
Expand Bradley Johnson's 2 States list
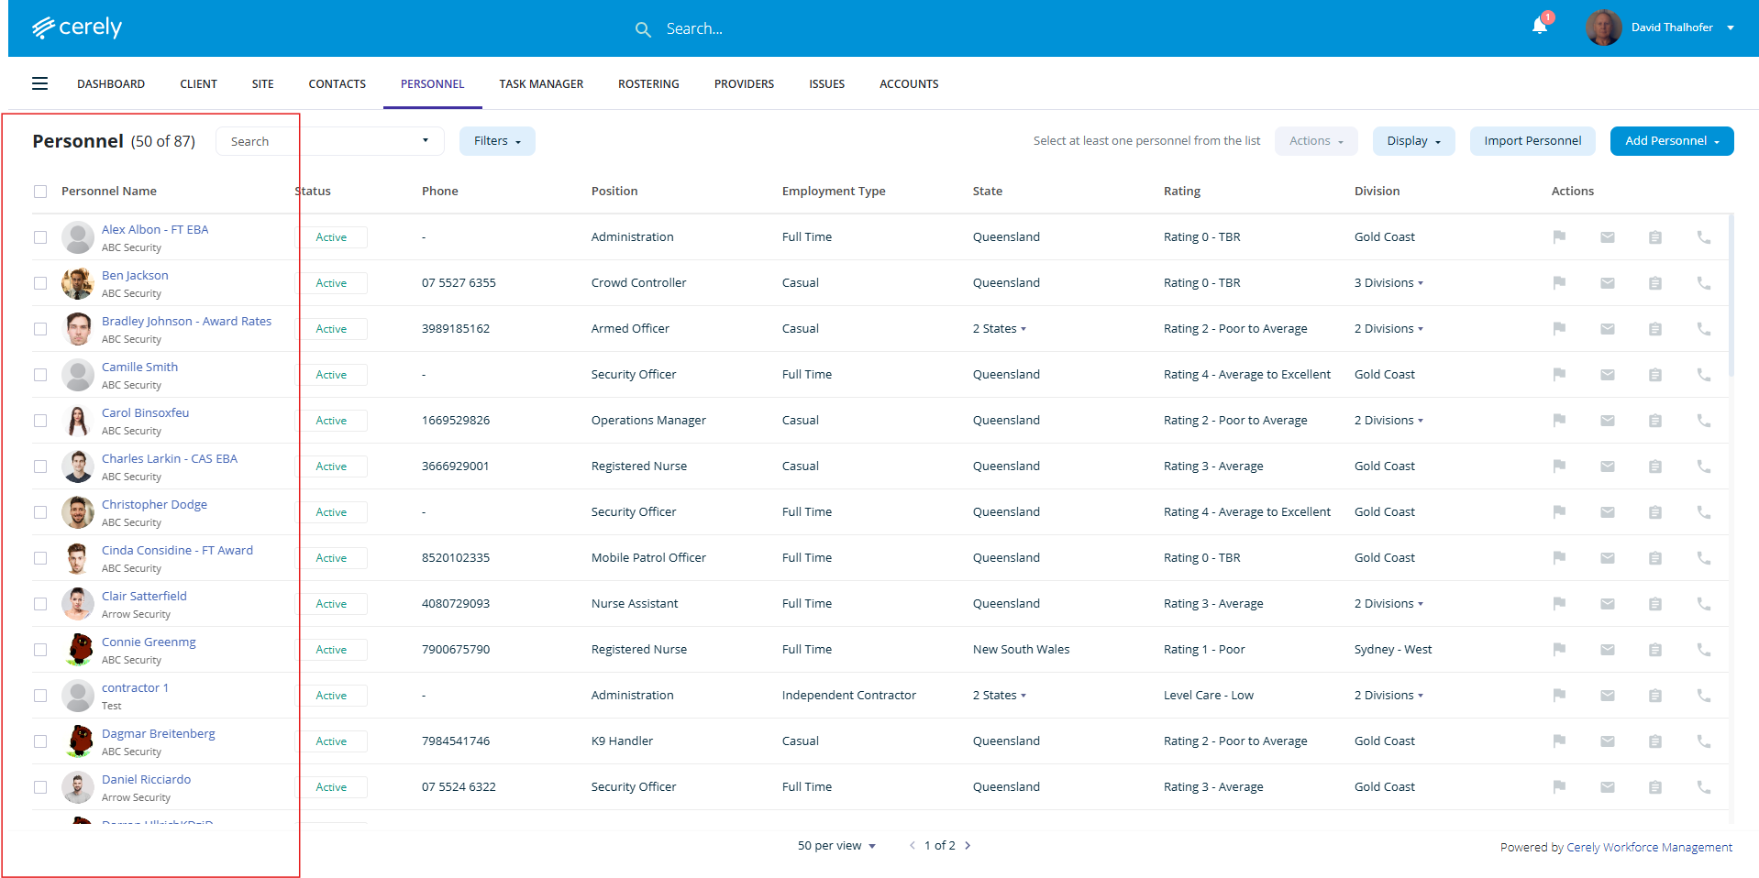1000,329
